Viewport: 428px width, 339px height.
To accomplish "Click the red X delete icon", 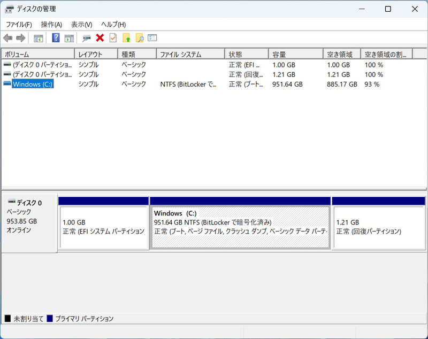I will coord(100,37).
